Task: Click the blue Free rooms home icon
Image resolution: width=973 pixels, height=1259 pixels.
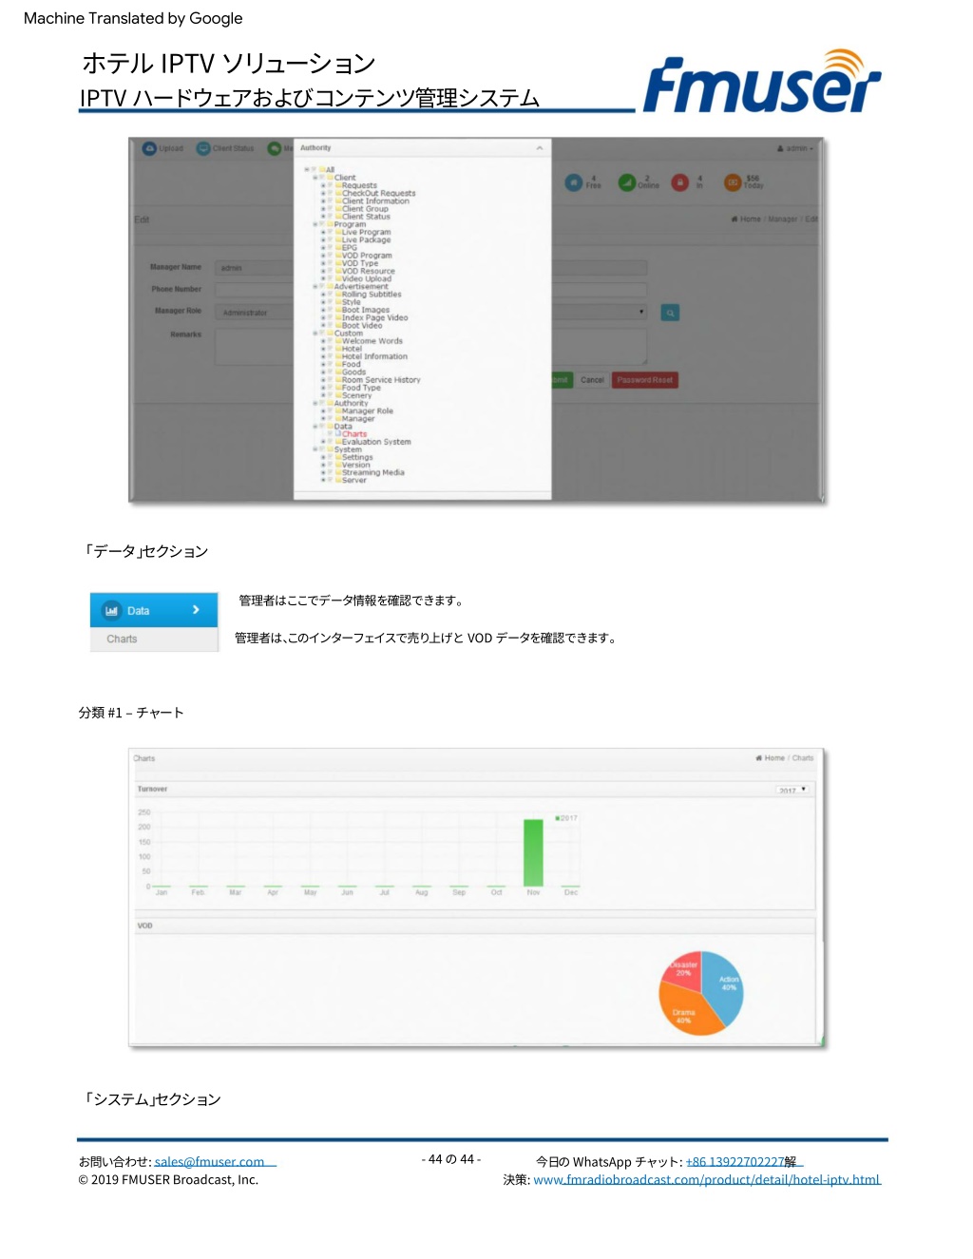Action: [x=573, y=182]
